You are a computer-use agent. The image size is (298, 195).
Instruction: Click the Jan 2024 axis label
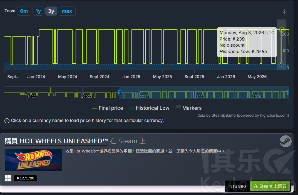coord(36,77)
